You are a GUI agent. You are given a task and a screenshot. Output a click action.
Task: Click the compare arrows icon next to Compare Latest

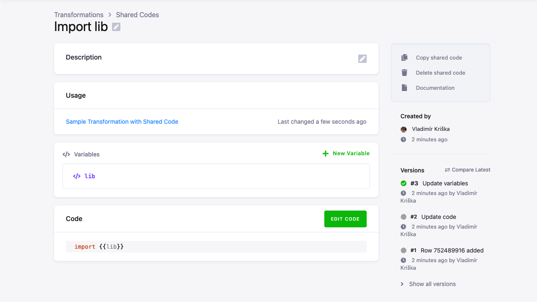[447, 169]
